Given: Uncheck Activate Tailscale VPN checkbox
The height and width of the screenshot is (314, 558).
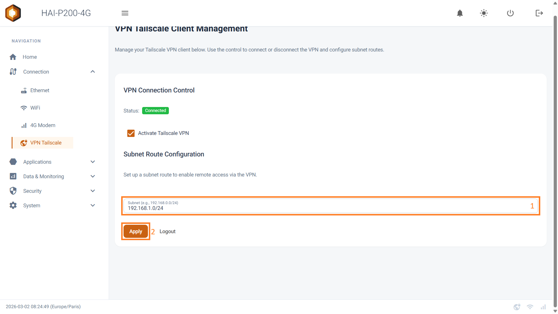Looking at the screenshot, I should click(x=131, y=133).
